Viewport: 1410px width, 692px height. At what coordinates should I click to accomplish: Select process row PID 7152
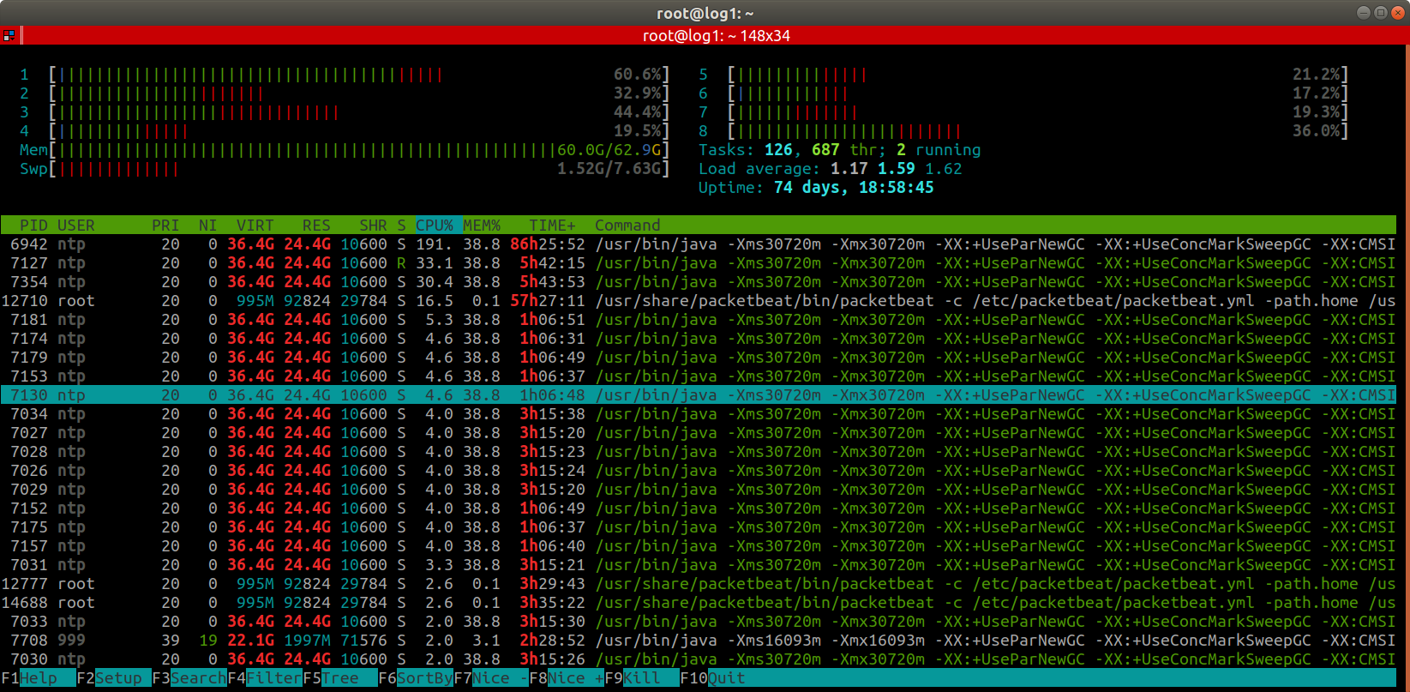(699, 508)
